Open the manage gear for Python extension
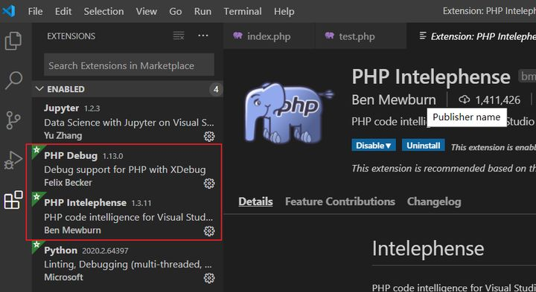This screenshot has width=536, height=292. click(x=209, y=278)
